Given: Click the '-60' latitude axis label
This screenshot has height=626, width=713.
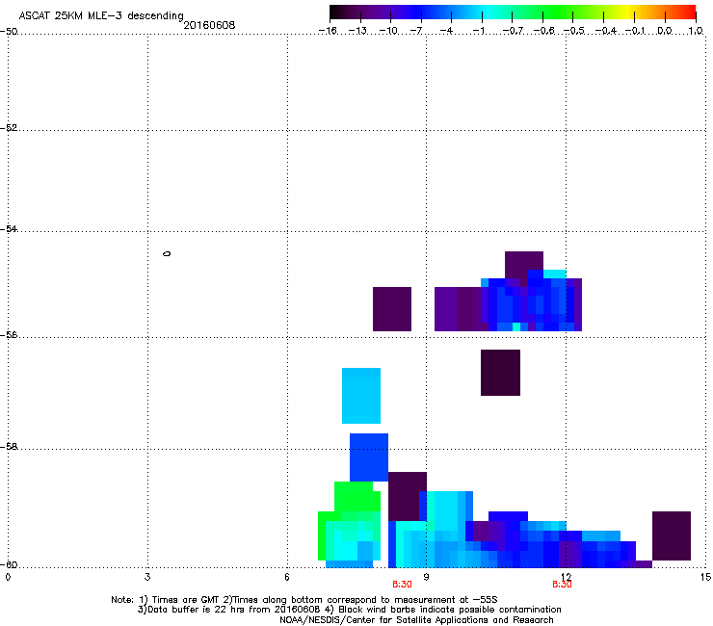Looking at the screenshot, I should click(9, 564).
